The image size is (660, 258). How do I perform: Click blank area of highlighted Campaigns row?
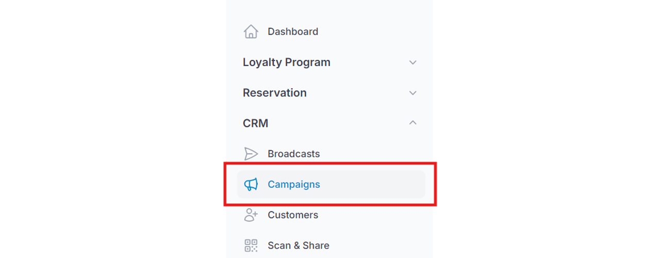(x=371, y=184)
